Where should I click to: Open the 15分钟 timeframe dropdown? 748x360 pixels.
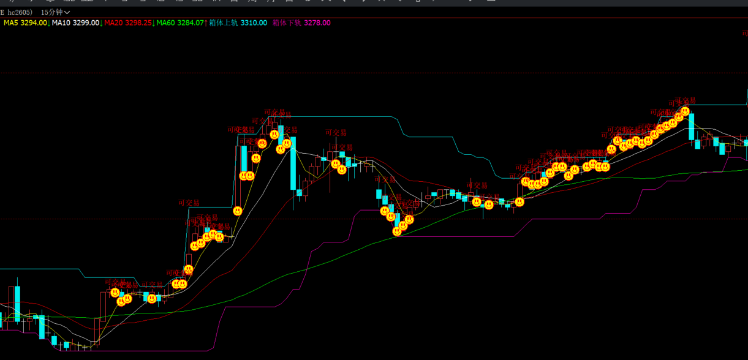coord(55,12)
